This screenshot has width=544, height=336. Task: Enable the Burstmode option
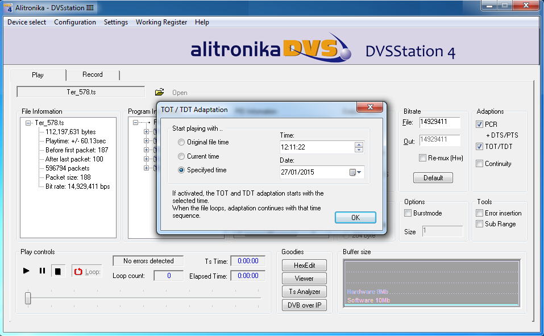click(408, 213)
